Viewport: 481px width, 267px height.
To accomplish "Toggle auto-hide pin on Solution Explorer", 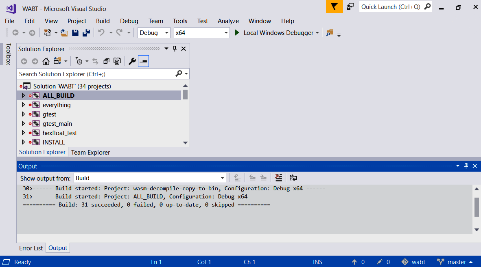I will [175, 49].
